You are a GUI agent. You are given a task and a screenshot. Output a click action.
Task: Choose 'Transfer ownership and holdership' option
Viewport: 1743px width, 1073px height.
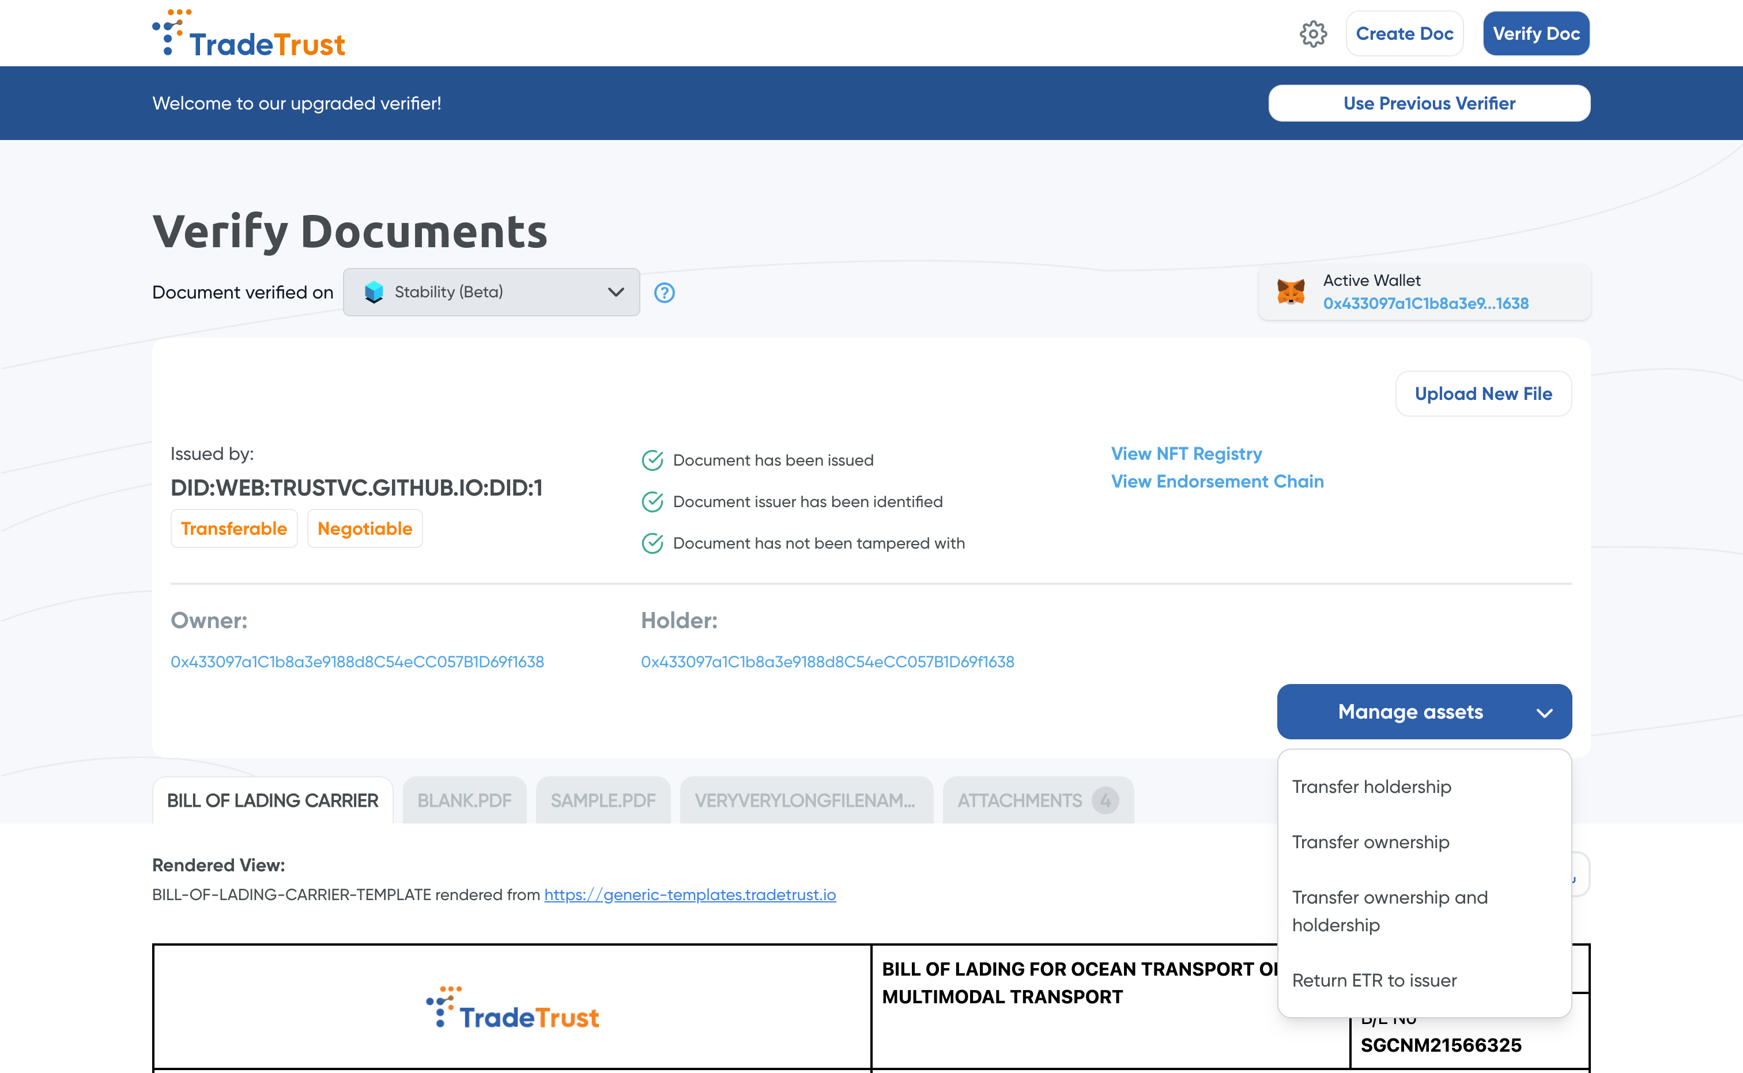click(x=1390, y=910)
